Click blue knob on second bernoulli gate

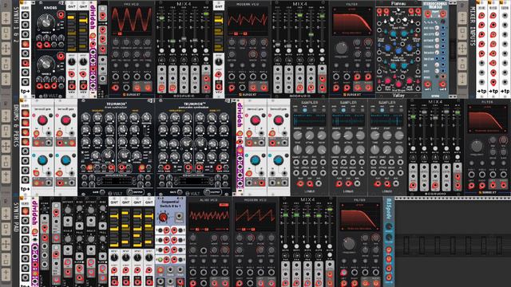point(65,160)
